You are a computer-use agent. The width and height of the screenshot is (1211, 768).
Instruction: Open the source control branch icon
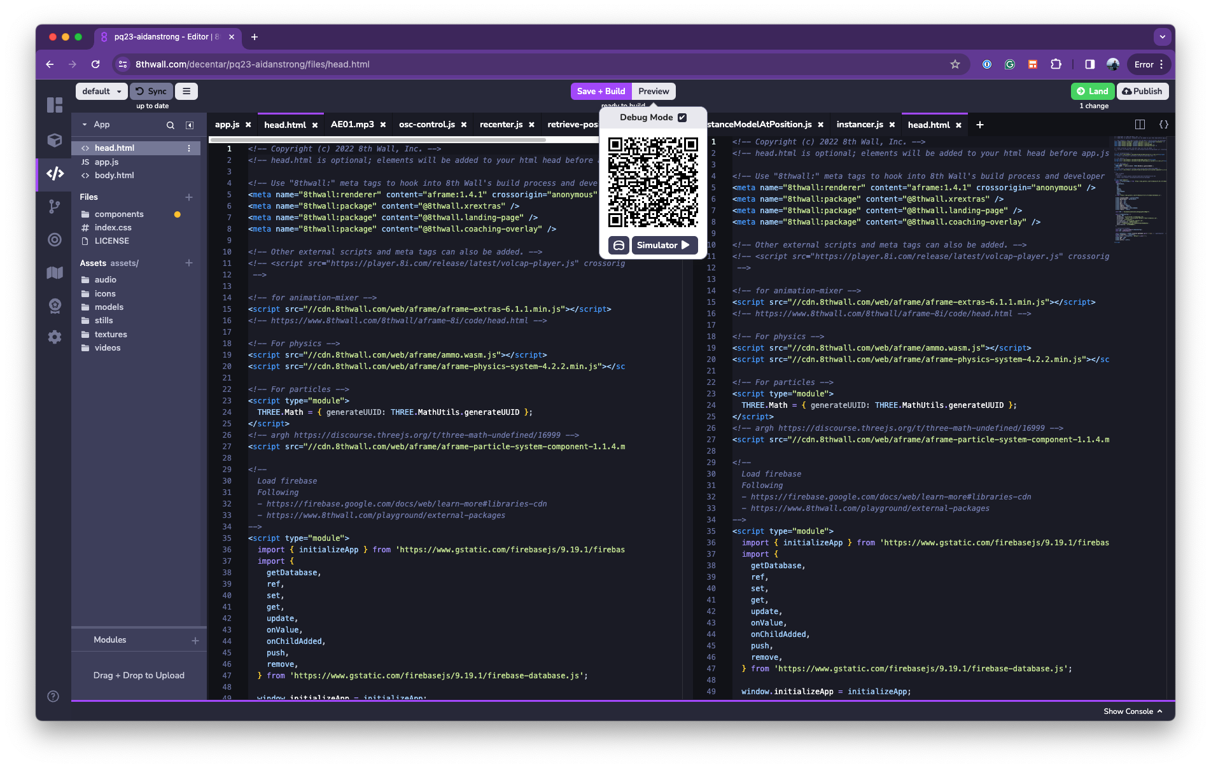(x=55, y=206)
